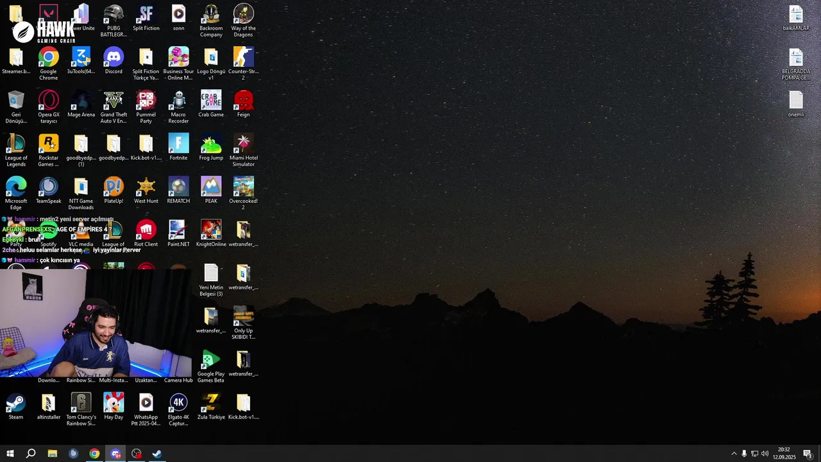This screenshot has height=462, width=821.
Task: Open the Crab Game shortcut
Action: tap(211, 104)
